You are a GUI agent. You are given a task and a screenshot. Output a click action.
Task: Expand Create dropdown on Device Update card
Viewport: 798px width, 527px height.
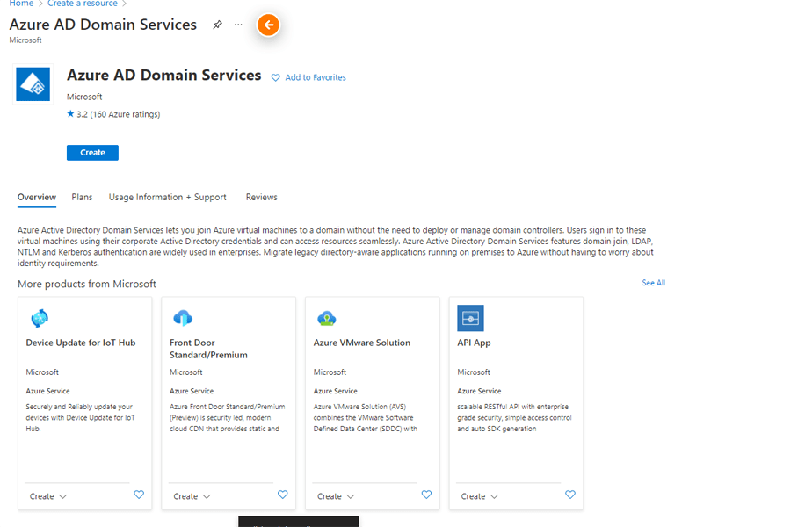tap(47, 496)
